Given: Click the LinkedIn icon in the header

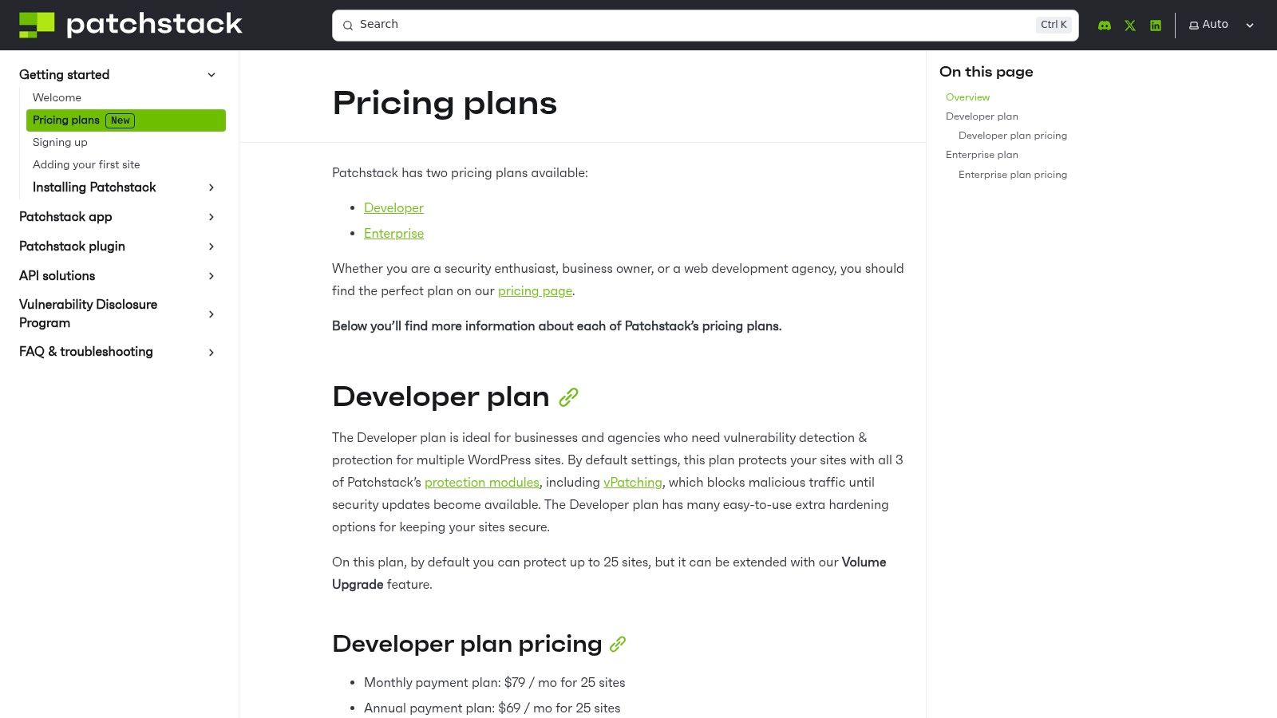Looking at the screenshot, I should [x=1156, y=25].
